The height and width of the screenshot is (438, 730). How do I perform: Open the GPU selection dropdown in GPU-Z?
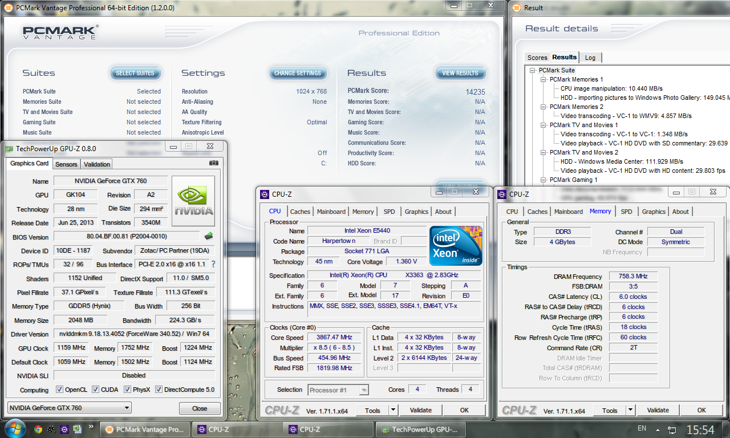[x=69, y=408]
